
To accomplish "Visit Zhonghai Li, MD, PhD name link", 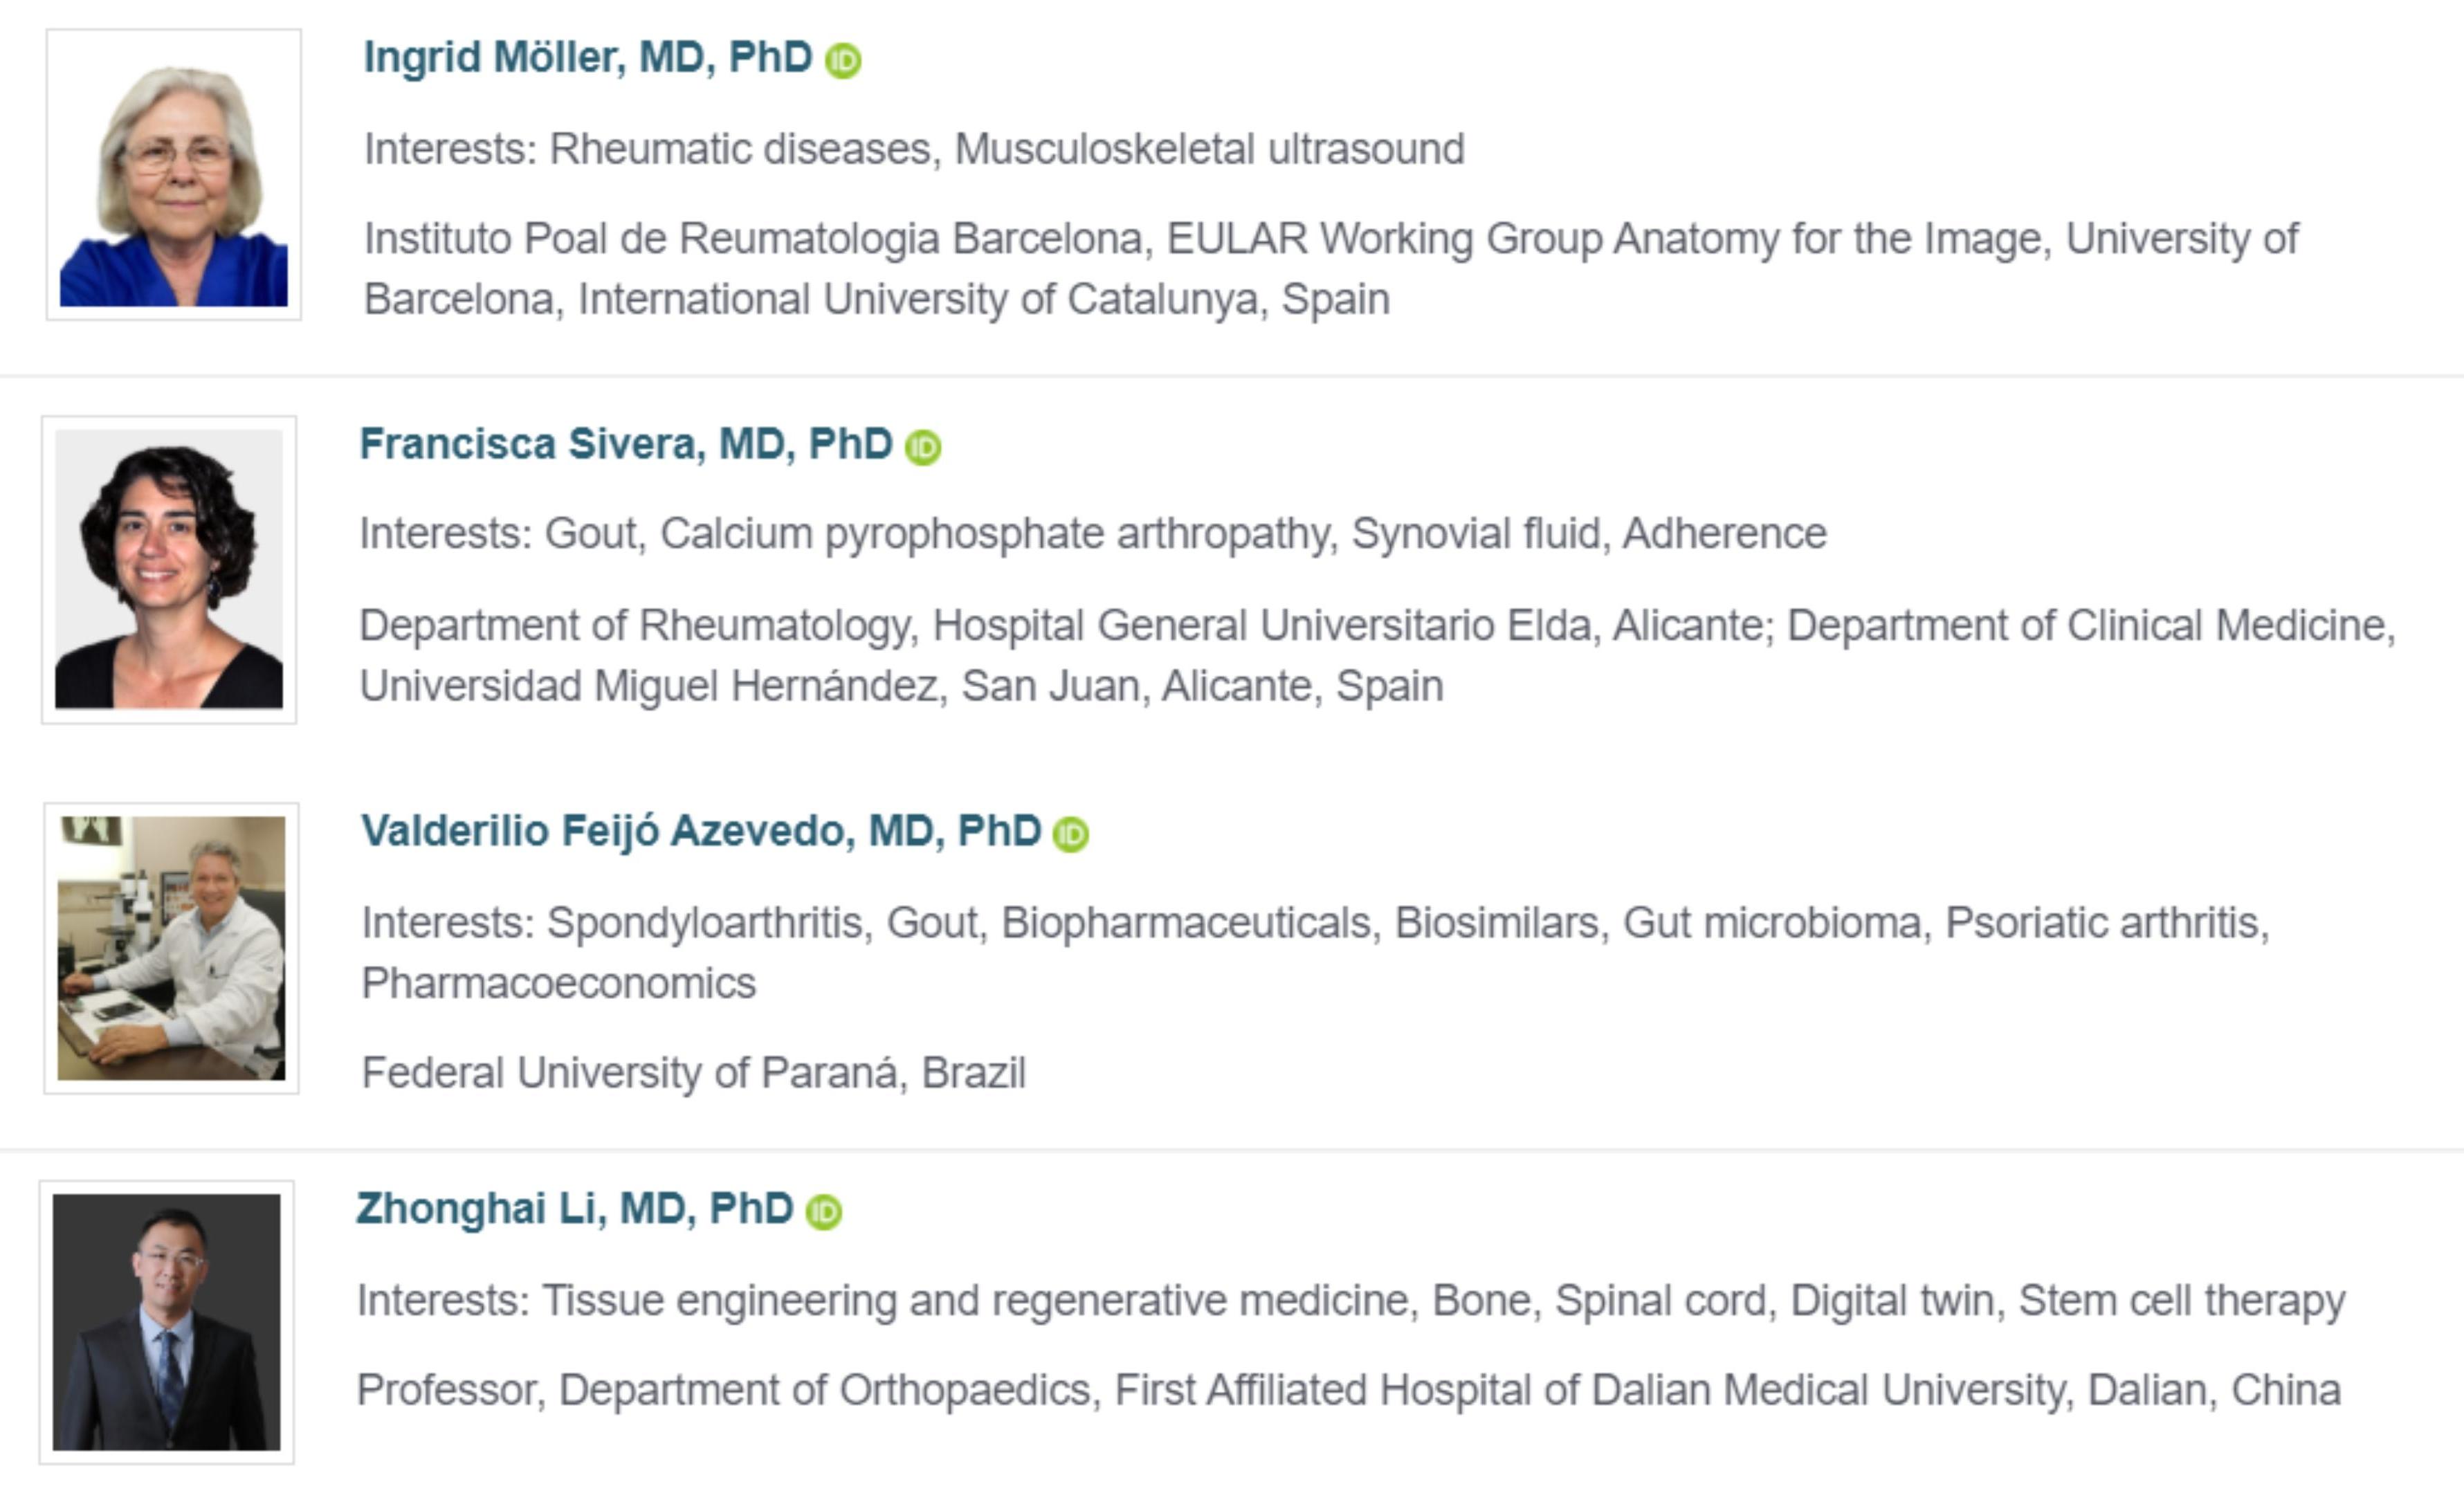I will point(575,1209).
